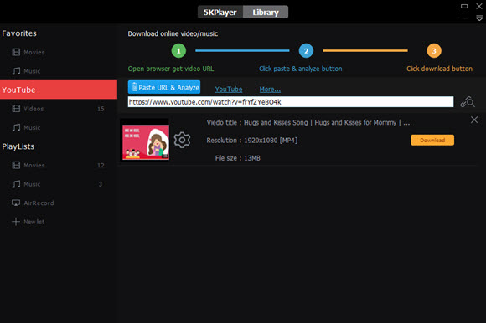Click the Resolution 1920x1080 [MP4] text
The image size is (486, 323).
[252, 141]
